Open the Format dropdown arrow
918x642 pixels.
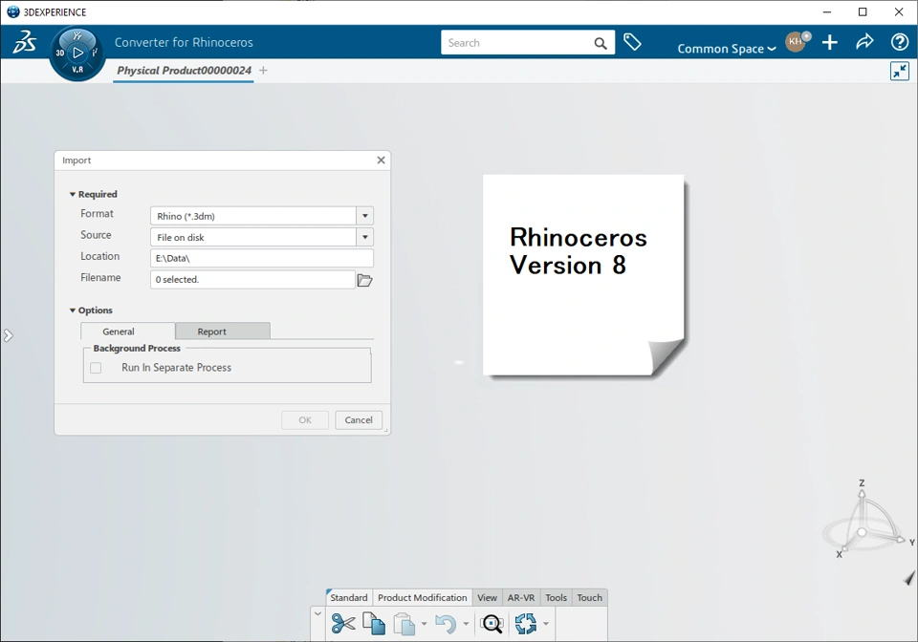(x=364, y=216)
